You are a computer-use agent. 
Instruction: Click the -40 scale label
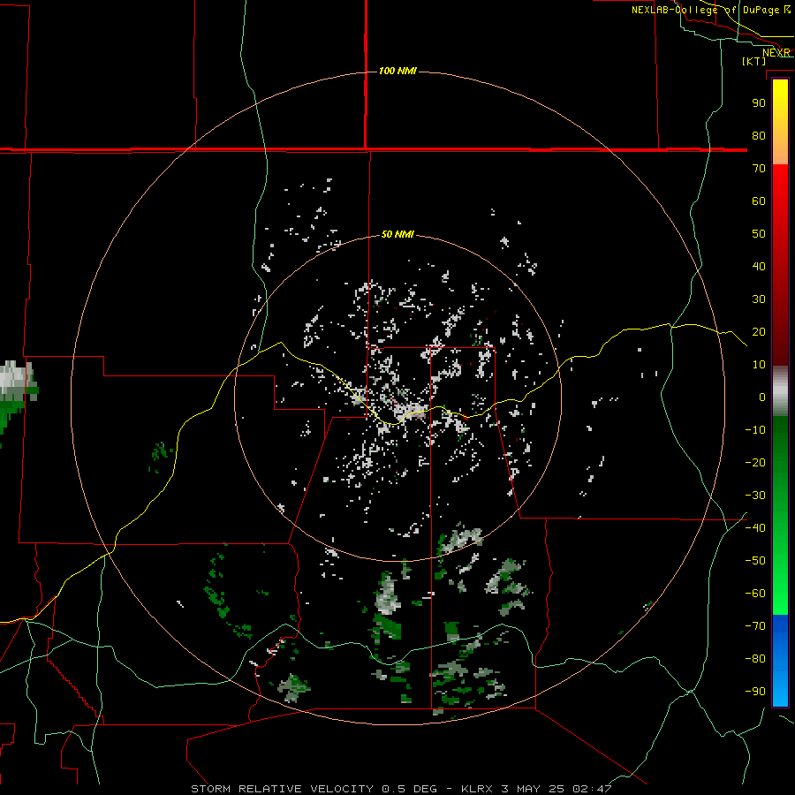[755, 528]
